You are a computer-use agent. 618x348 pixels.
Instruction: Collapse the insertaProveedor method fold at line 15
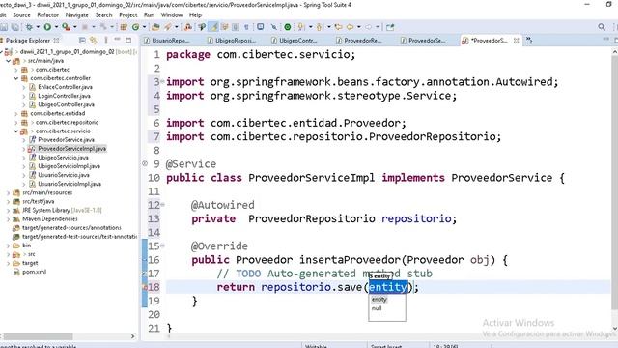tap(162, 246)
